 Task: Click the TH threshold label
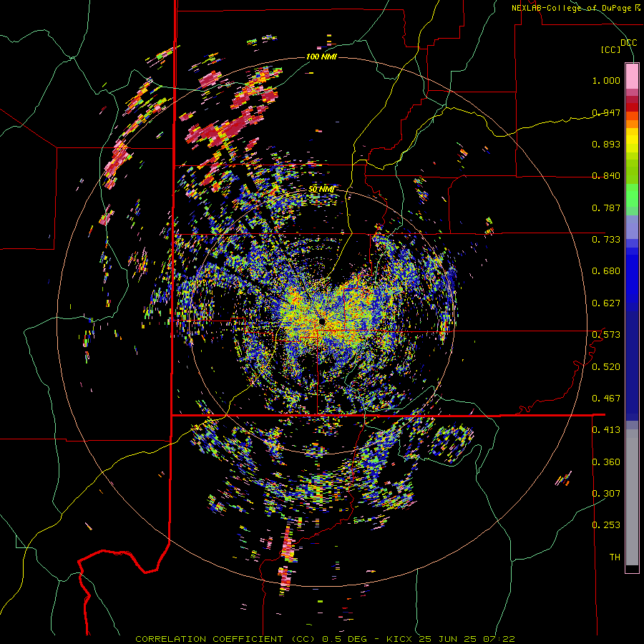(615, 557)
